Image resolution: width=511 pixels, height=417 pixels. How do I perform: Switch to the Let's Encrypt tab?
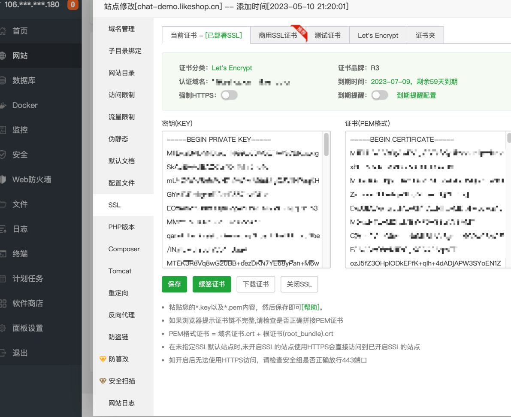tap(378, 36)
